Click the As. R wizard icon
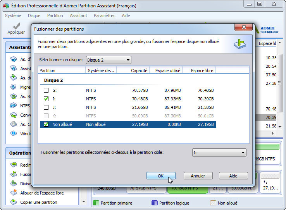This screenshot has height=210, width=286. [14, 96]
